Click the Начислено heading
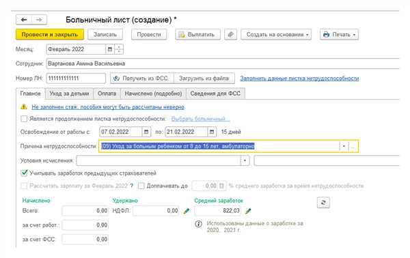 pos(36,201)
